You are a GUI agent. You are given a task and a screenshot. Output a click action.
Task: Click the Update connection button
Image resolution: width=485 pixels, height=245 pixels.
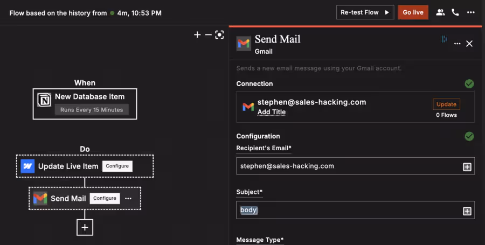[446, 104]
